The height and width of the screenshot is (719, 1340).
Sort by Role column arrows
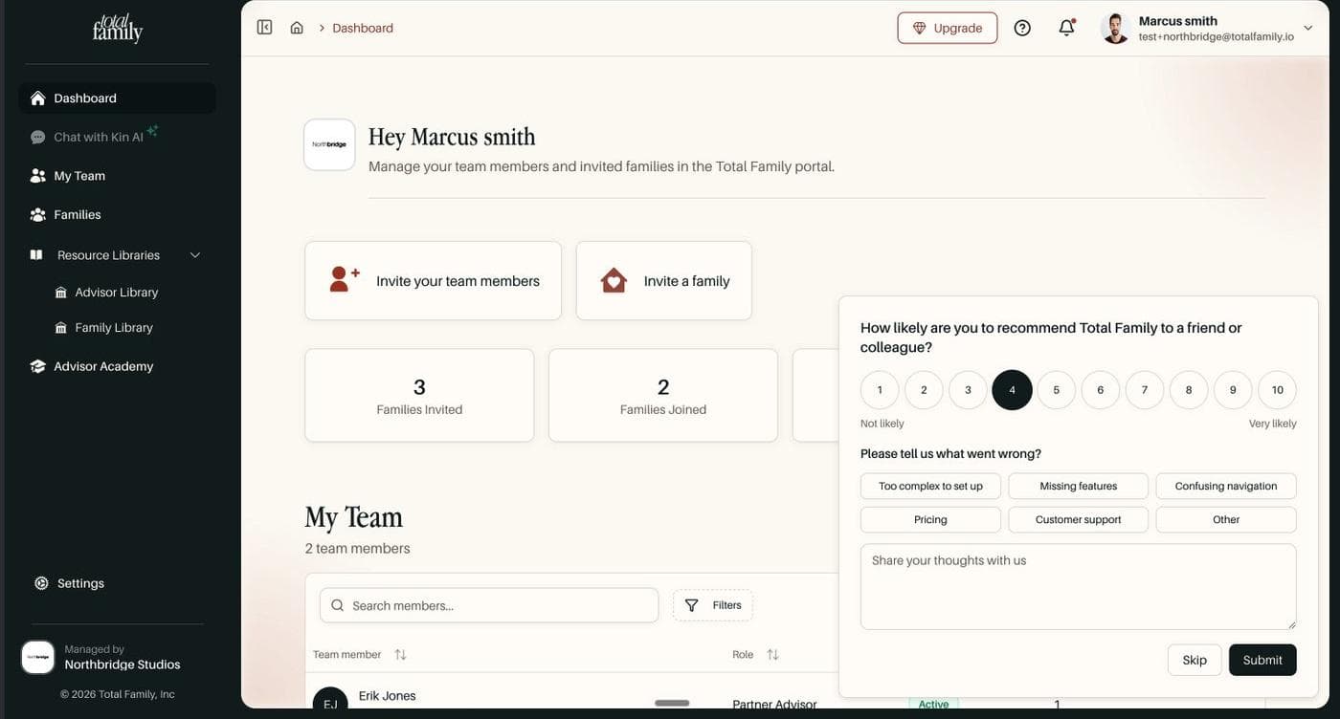(772, 655)
